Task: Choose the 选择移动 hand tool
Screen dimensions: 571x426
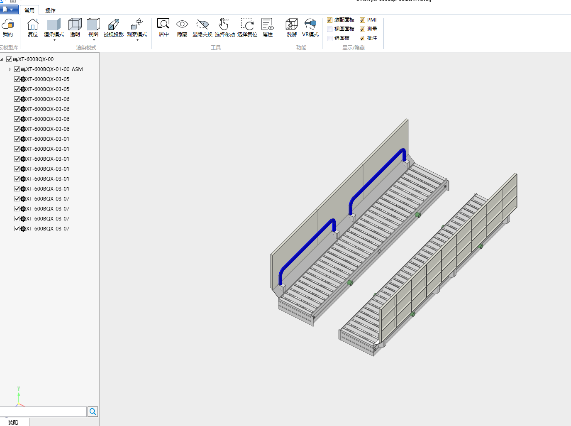Action: click(x=224, y=24)
